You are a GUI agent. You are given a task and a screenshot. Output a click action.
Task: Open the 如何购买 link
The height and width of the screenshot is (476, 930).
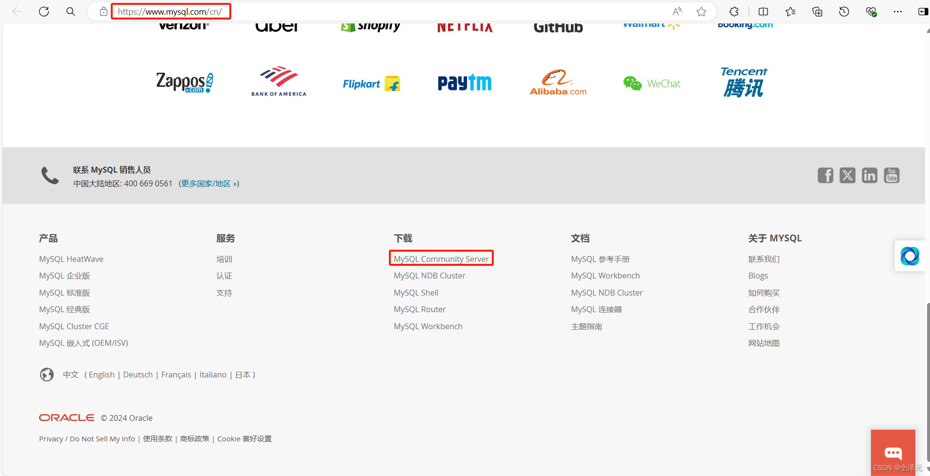point(764,293)
